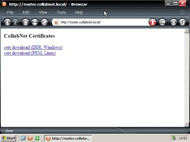Click the red Go button
190x142 pixels.
(153, 22)
